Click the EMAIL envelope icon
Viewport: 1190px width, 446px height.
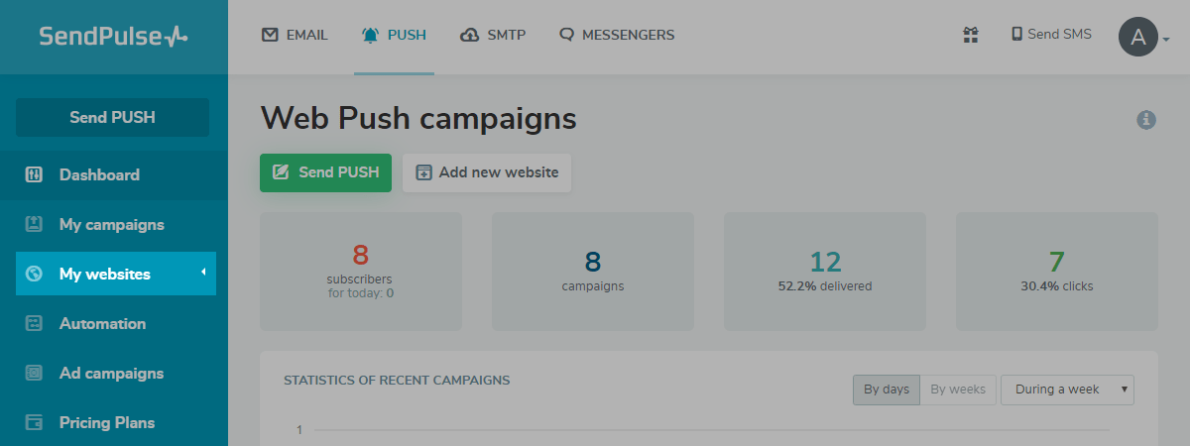point(270,35)
